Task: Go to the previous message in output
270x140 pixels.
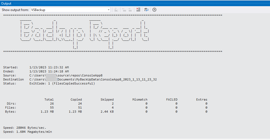Action: click(124, 10)
